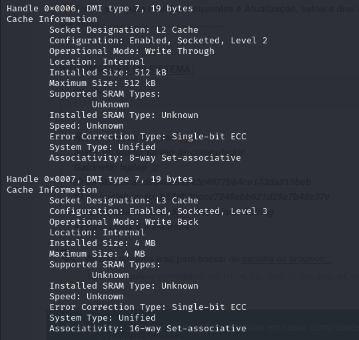Image resolution: width=359 pixels, height=340 pixels.
Task: Click 'Installed Size: 512 kB' line
Action: pos(108,73)
